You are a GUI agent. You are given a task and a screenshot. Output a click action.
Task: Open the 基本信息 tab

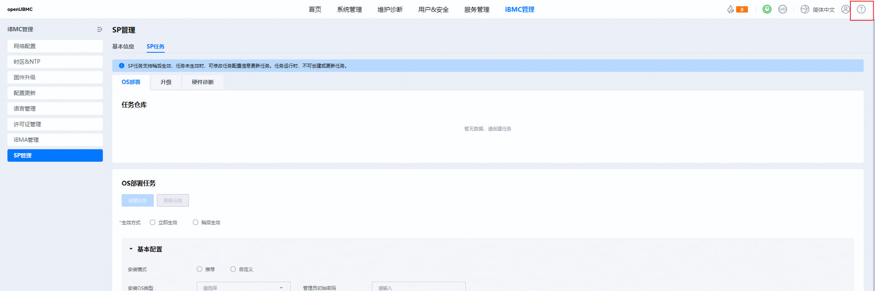point(123,47)
